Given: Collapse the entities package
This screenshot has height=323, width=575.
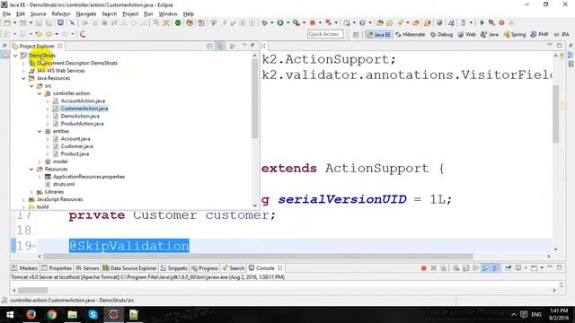Looking at the screenshot, I should tap(40, 131).
